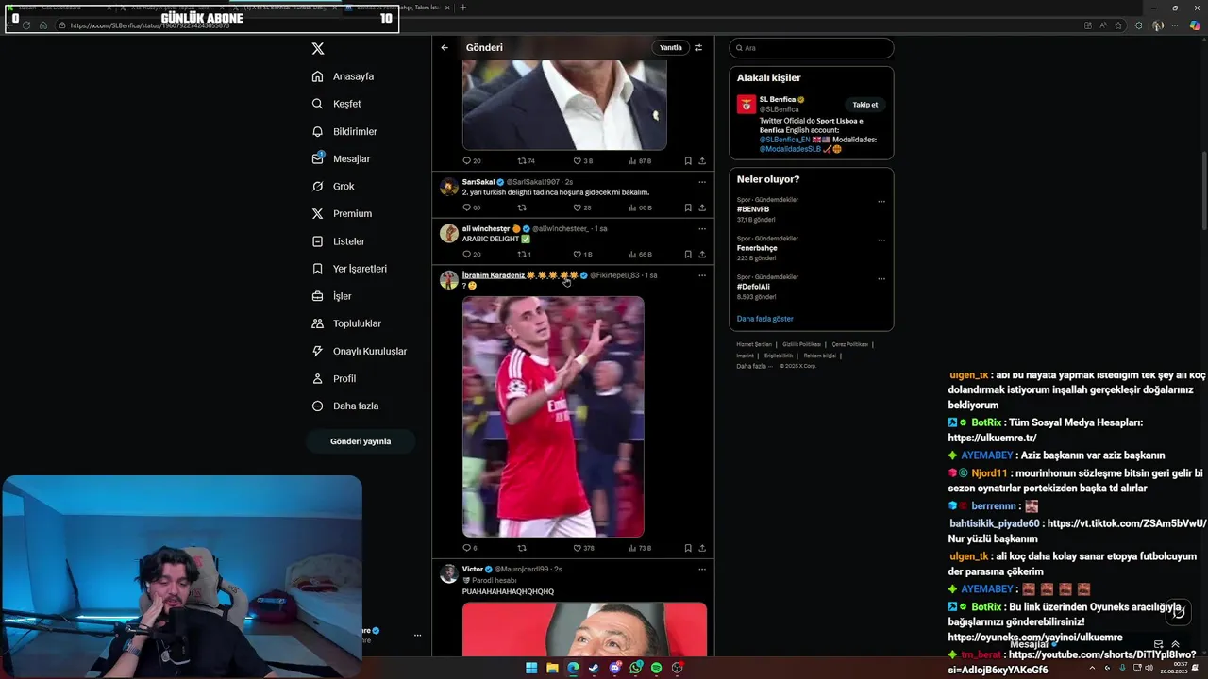
Task: Reply to the SarıSakal post
Action: 466,207
